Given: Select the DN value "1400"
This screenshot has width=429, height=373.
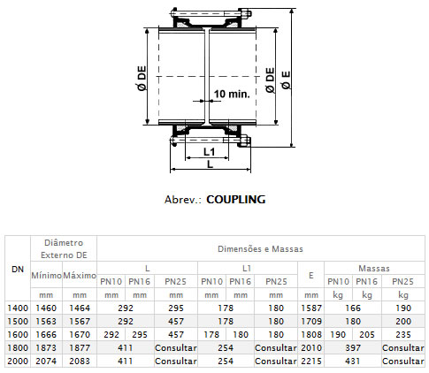Looking at the screenshot, I should click(x=18, y=308).
